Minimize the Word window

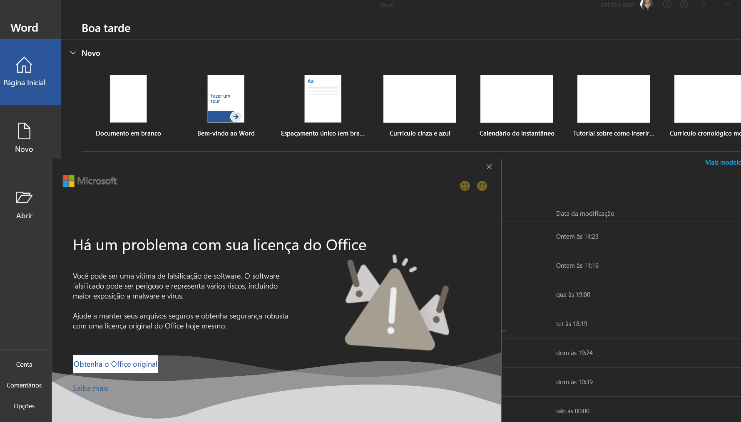coord(728,5)
